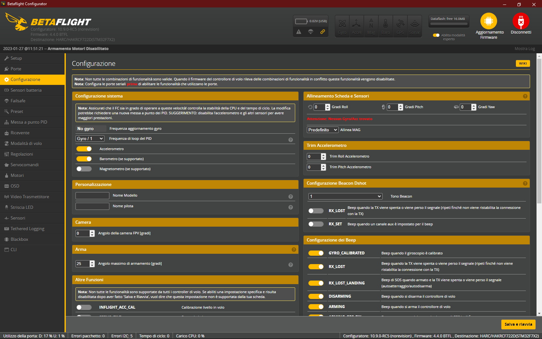Disable ARMING beep switch

coord(316,307)
